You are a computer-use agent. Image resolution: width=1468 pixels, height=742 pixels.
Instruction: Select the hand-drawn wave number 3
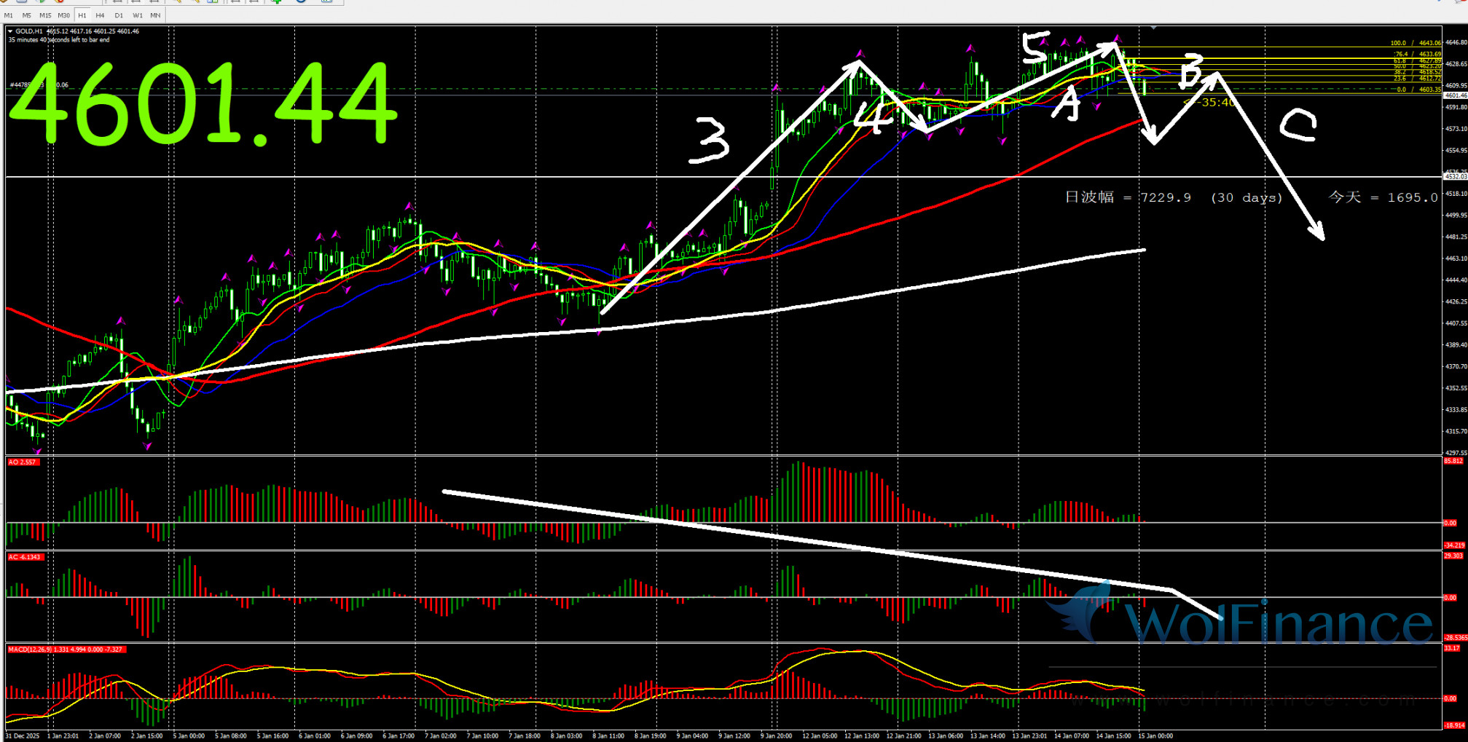(710, 140)
